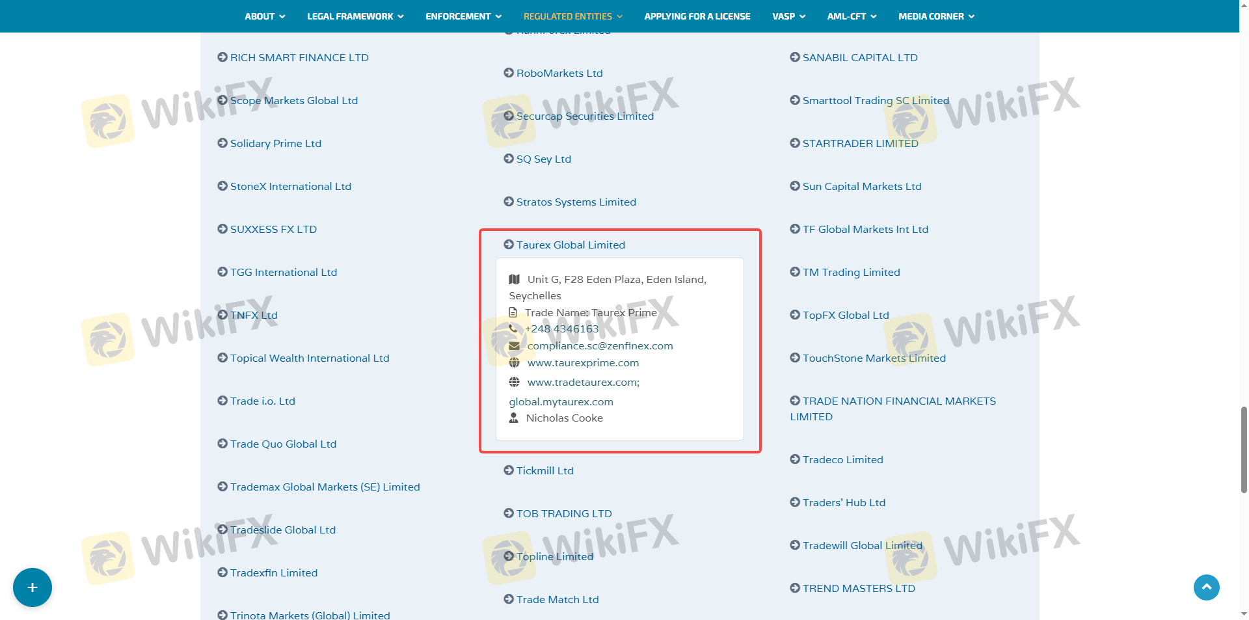
Task: Click the compliance.sc@zenfinex.com email link
Action: coord(600,346)
